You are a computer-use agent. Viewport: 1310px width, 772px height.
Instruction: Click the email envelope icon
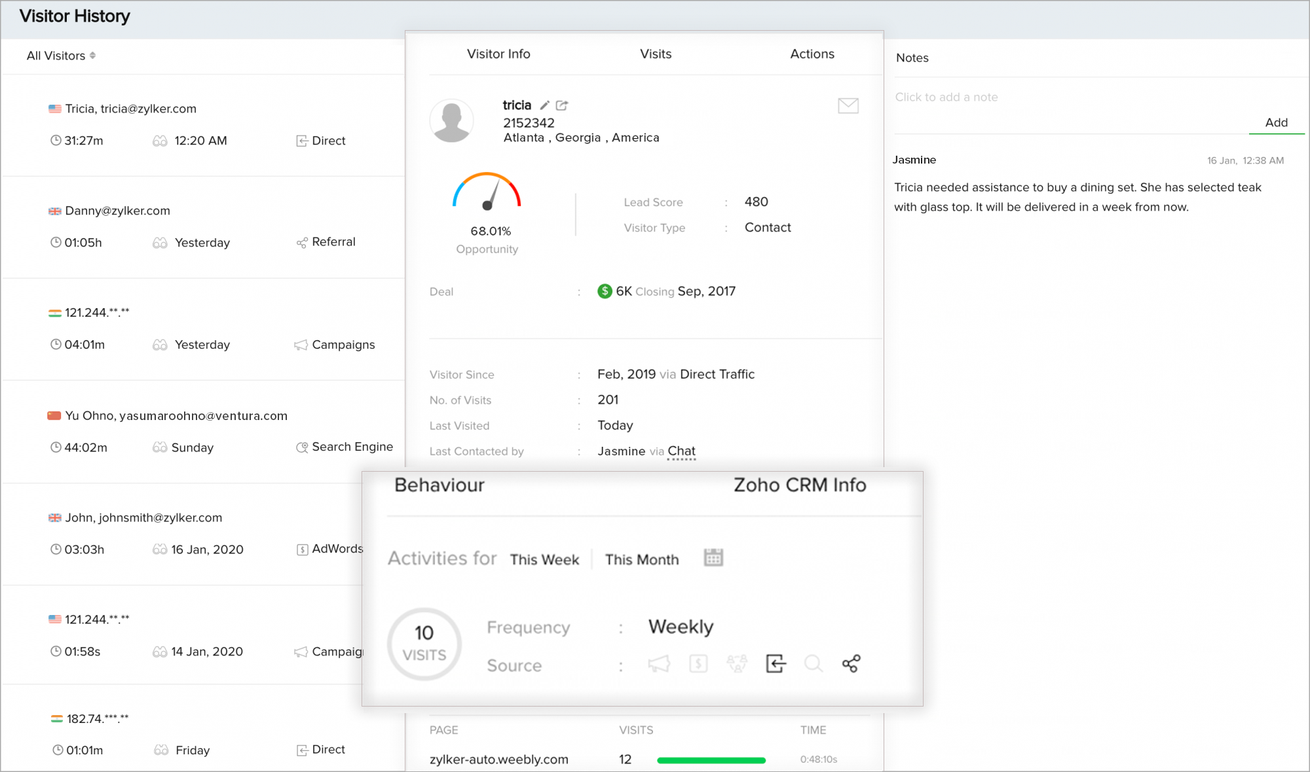tap(848, 105)
